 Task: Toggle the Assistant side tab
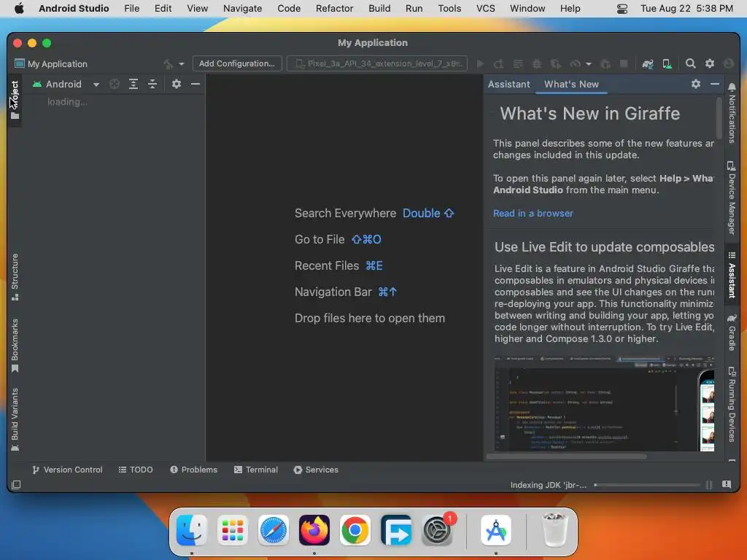(x=732, y=275)
